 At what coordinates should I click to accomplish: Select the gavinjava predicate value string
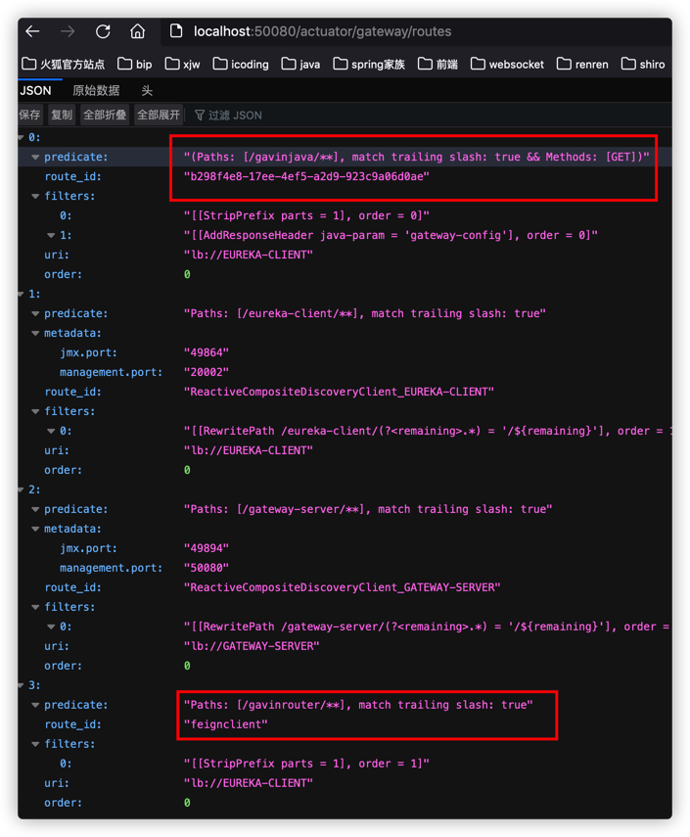[417, 157]
